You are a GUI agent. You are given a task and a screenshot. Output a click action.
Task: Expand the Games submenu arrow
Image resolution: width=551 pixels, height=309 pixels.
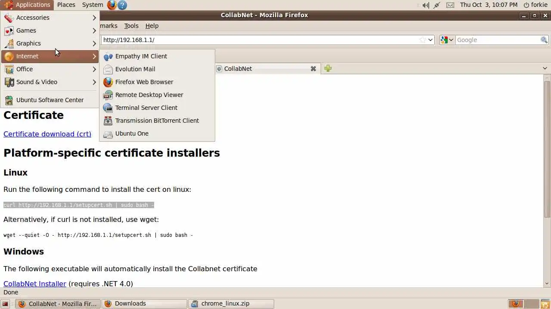(x=94, y=30)
